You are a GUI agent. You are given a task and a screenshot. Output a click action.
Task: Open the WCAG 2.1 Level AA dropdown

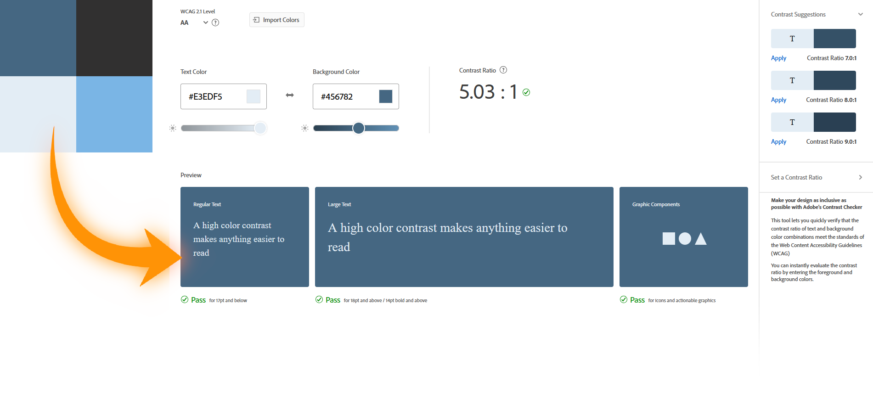205,23
